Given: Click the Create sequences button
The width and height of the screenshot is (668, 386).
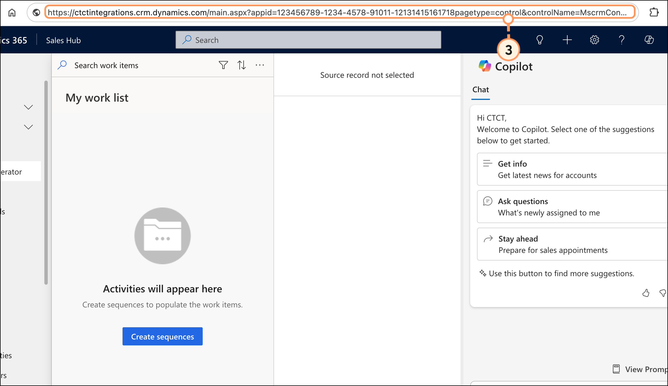Looking at the screenshot, I should click(163, 336).
